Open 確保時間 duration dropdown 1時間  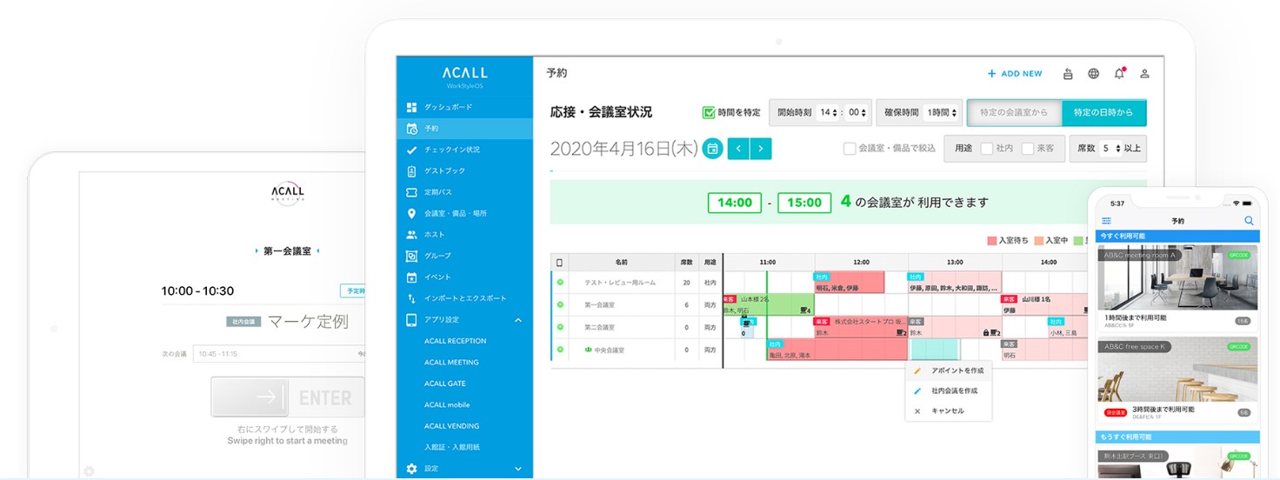(x=943, y=112)
